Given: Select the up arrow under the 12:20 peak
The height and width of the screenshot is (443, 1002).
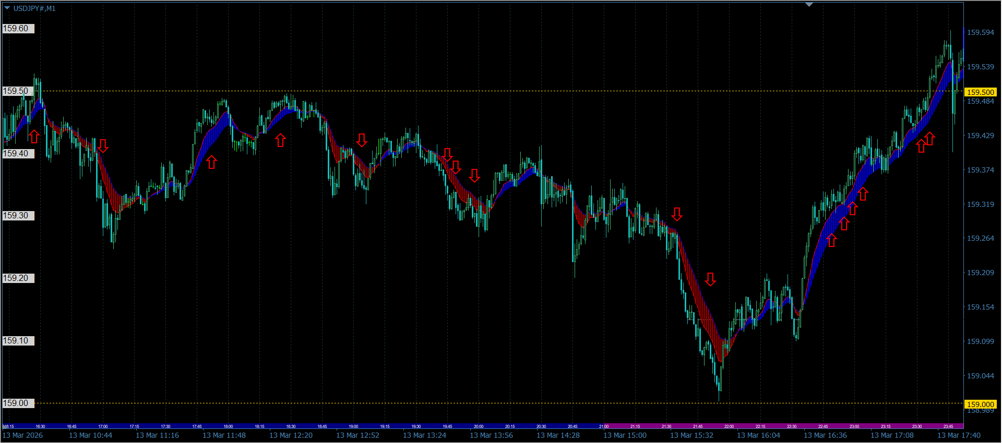Looking at the screenshot, I should point(281,140).
